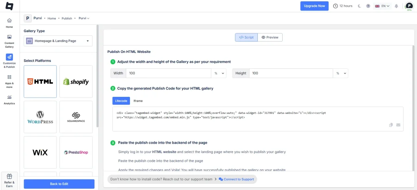Open the notifications bell icon
Screen dimensions: 417x190
396,6
